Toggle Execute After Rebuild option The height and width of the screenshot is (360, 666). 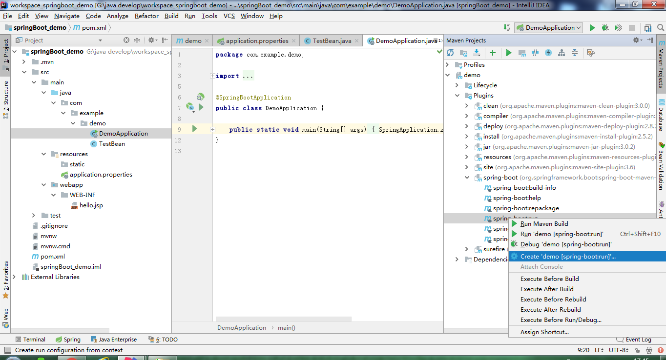click(587, 309)
